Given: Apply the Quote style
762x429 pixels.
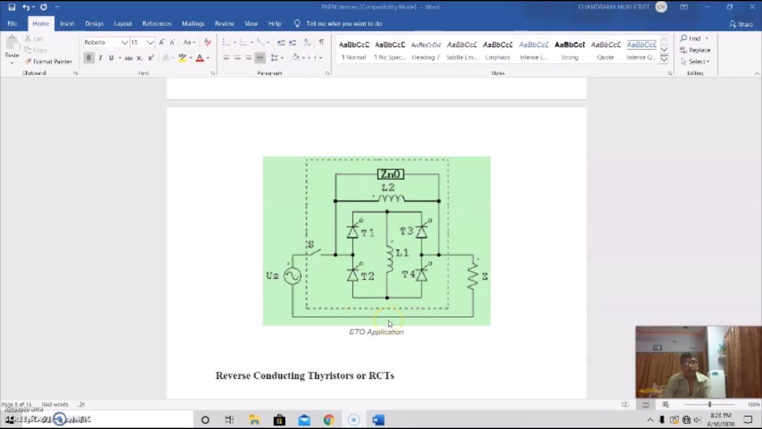Looking at the screenshot, I should coord(605,50).
